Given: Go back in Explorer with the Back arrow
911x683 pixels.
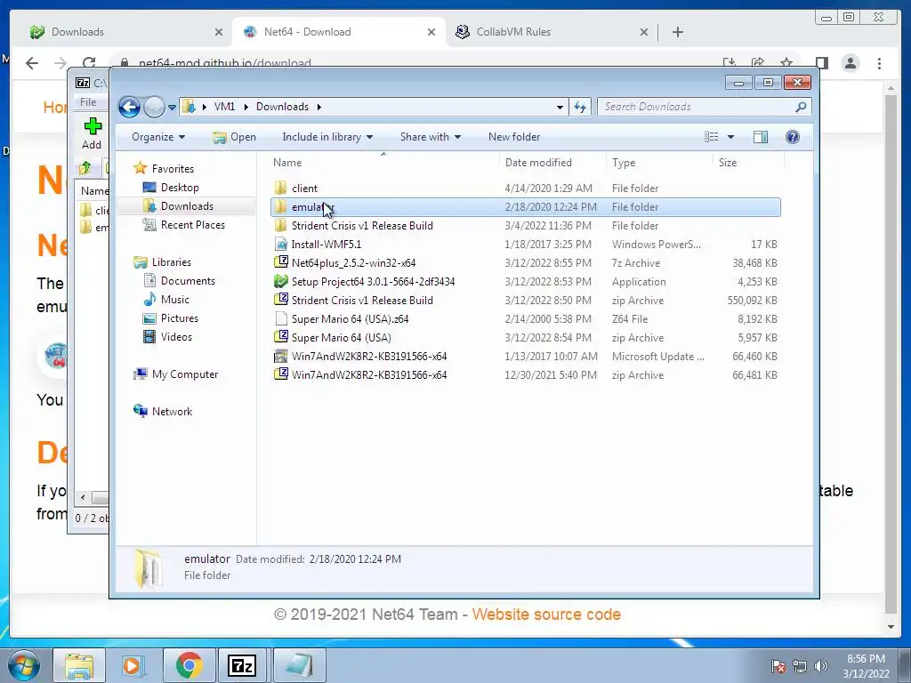Looking at the screenshot, I should point(129,107).
